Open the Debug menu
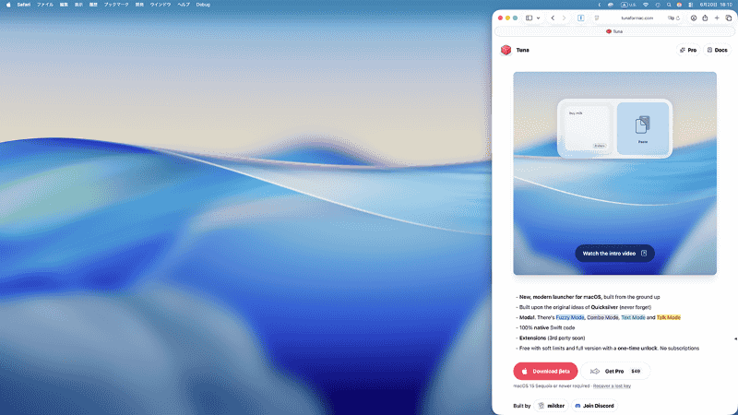 (203, 5)
